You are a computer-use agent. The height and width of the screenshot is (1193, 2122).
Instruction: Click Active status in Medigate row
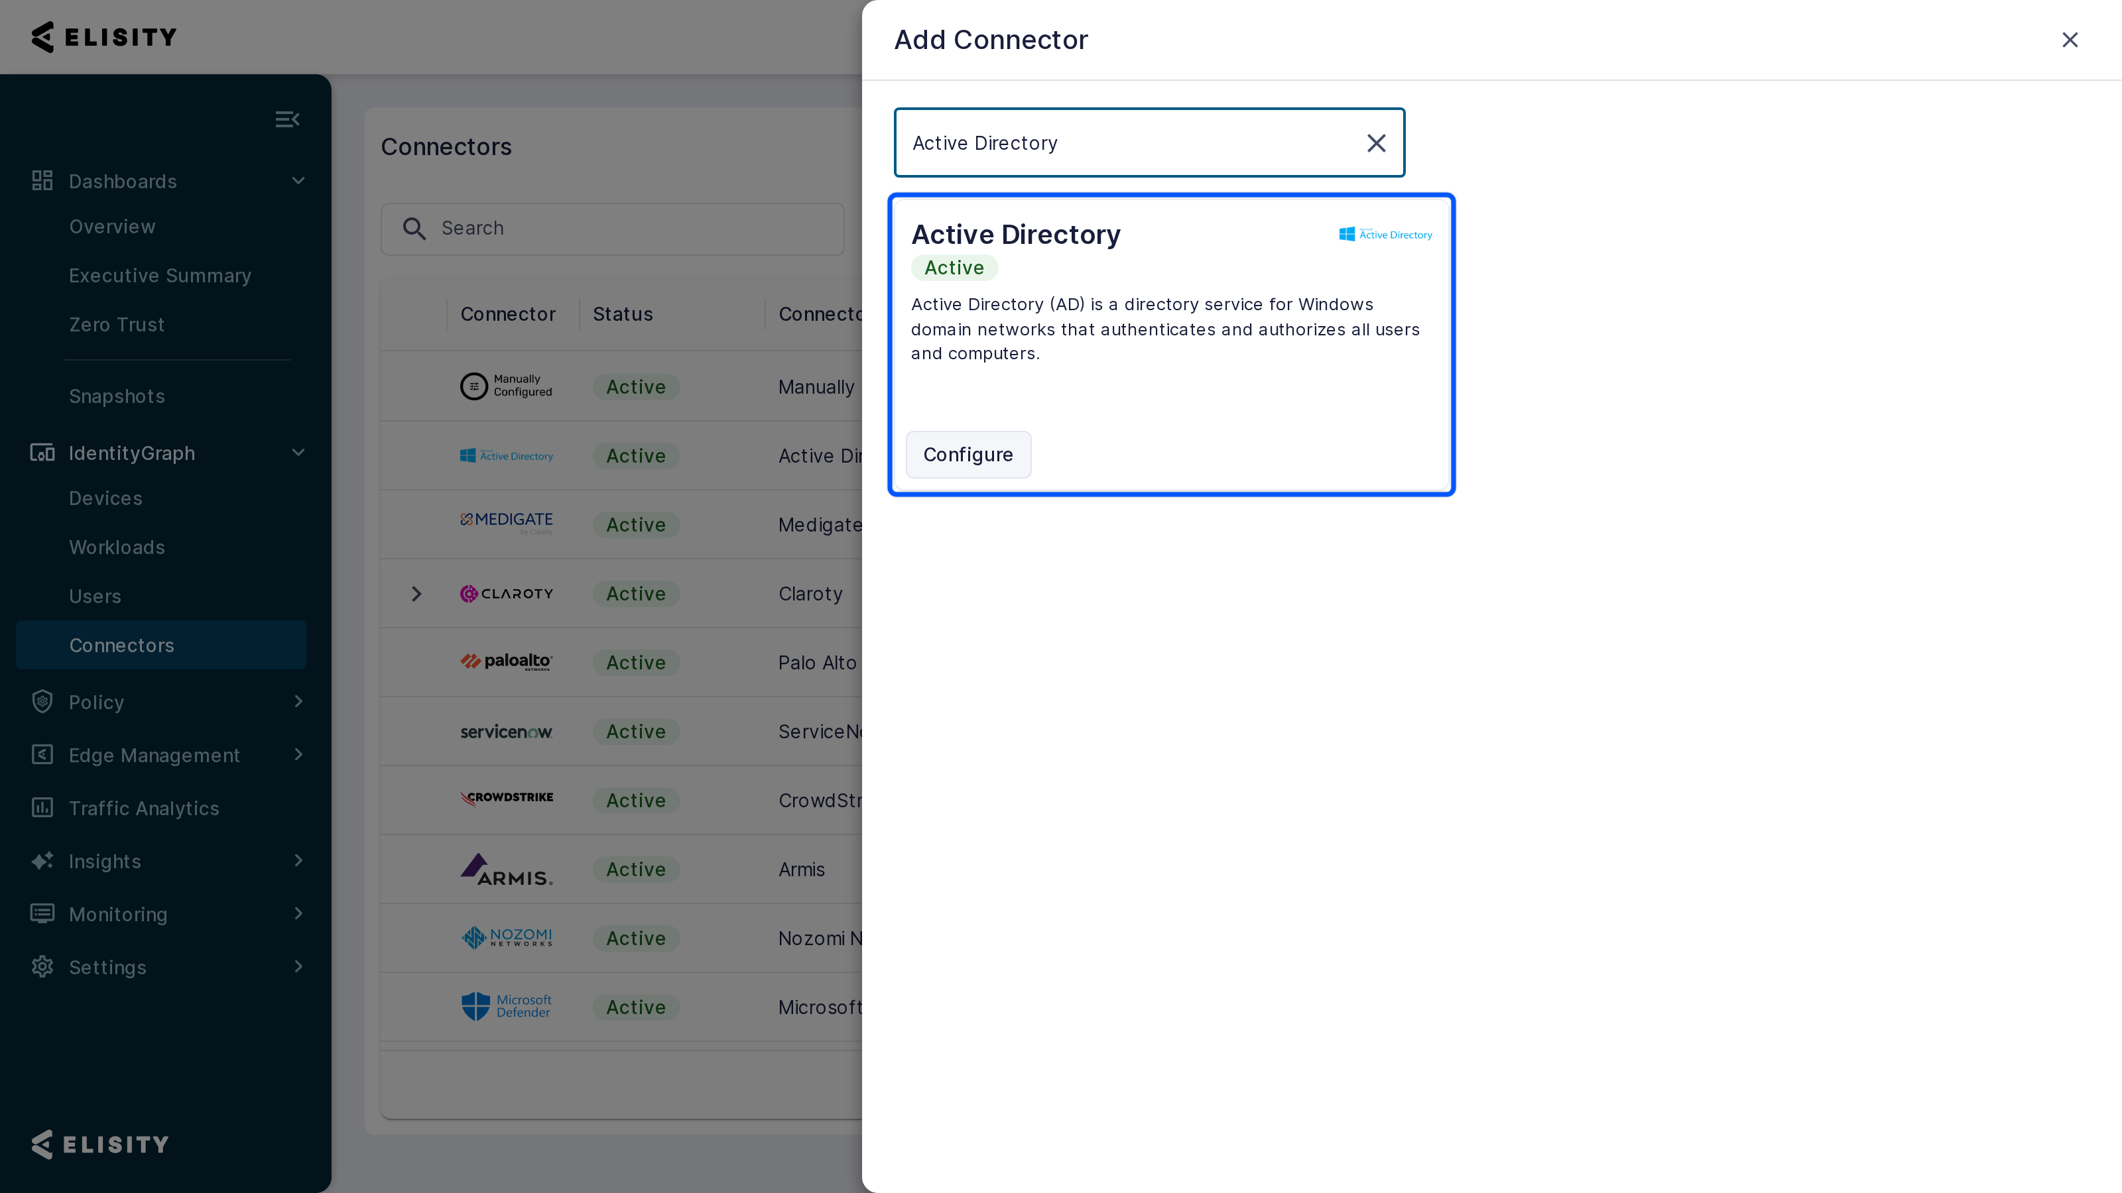(636, 524)
